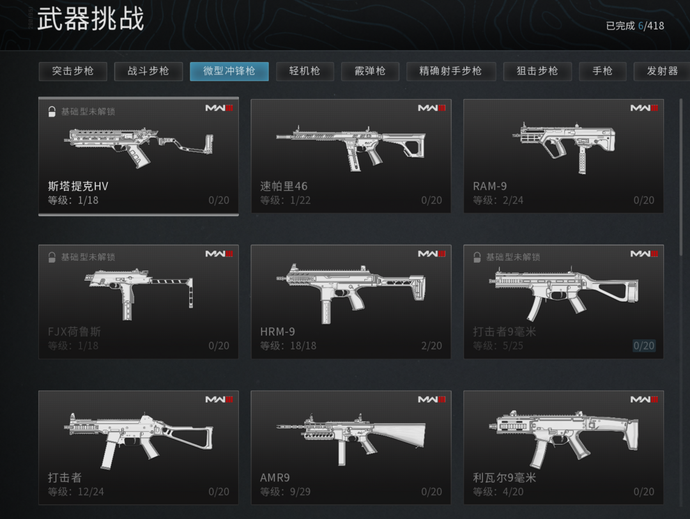The width and height of the screenshot is (690, 519).
Task: Click the lock icon on FJX荷鲁斯 card
Action: 52,257
